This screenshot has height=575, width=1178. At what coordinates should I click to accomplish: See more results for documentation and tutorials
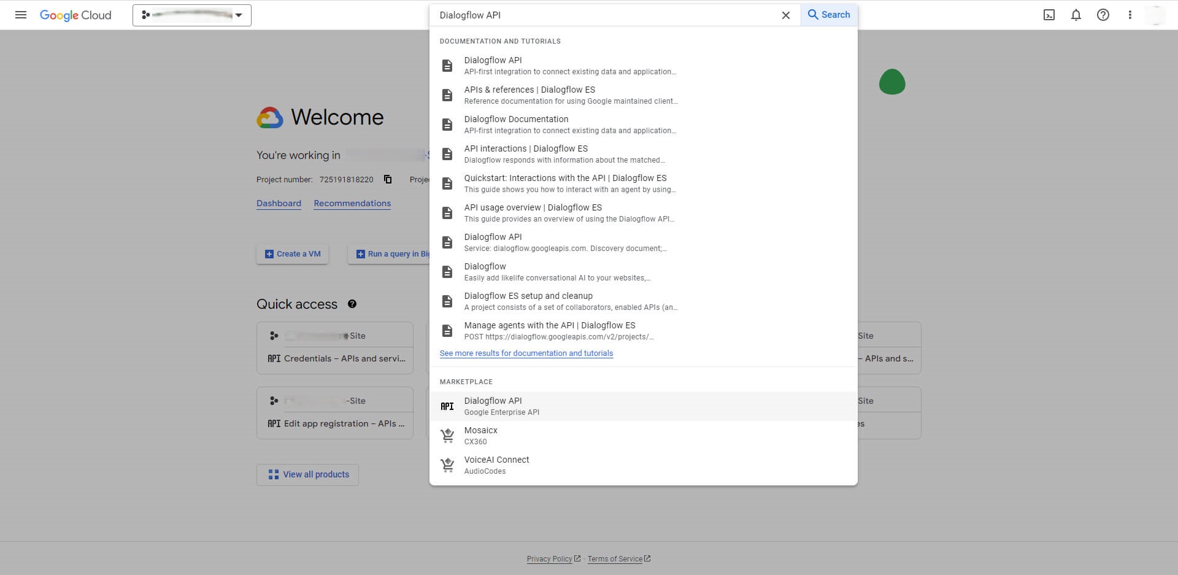526,353
